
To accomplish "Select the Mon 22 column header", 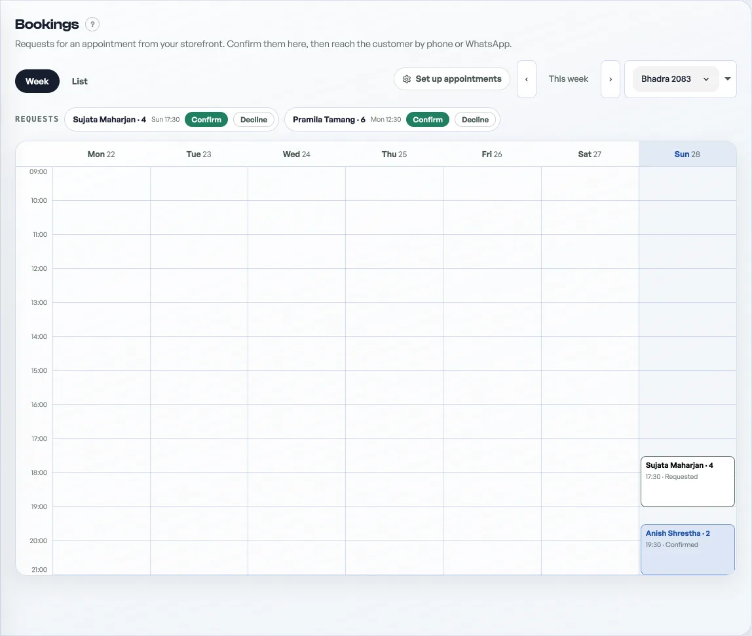I will click(101, 154).
